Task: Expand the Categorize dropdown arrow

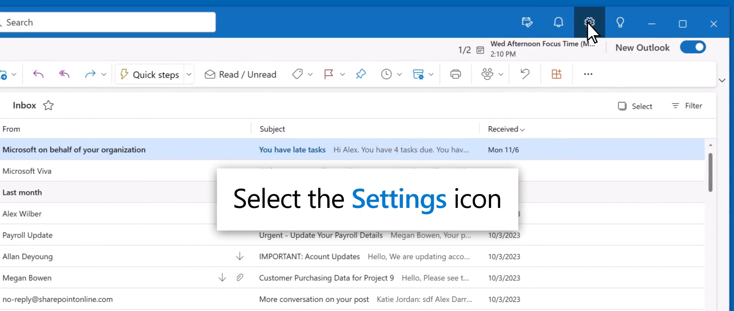Action: pyautogui.click(x=310, y=74)
